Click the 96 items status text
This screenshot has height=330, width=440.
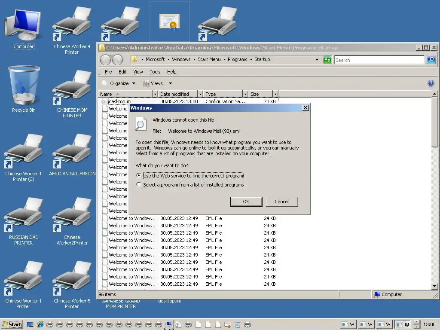coord(107,294)
